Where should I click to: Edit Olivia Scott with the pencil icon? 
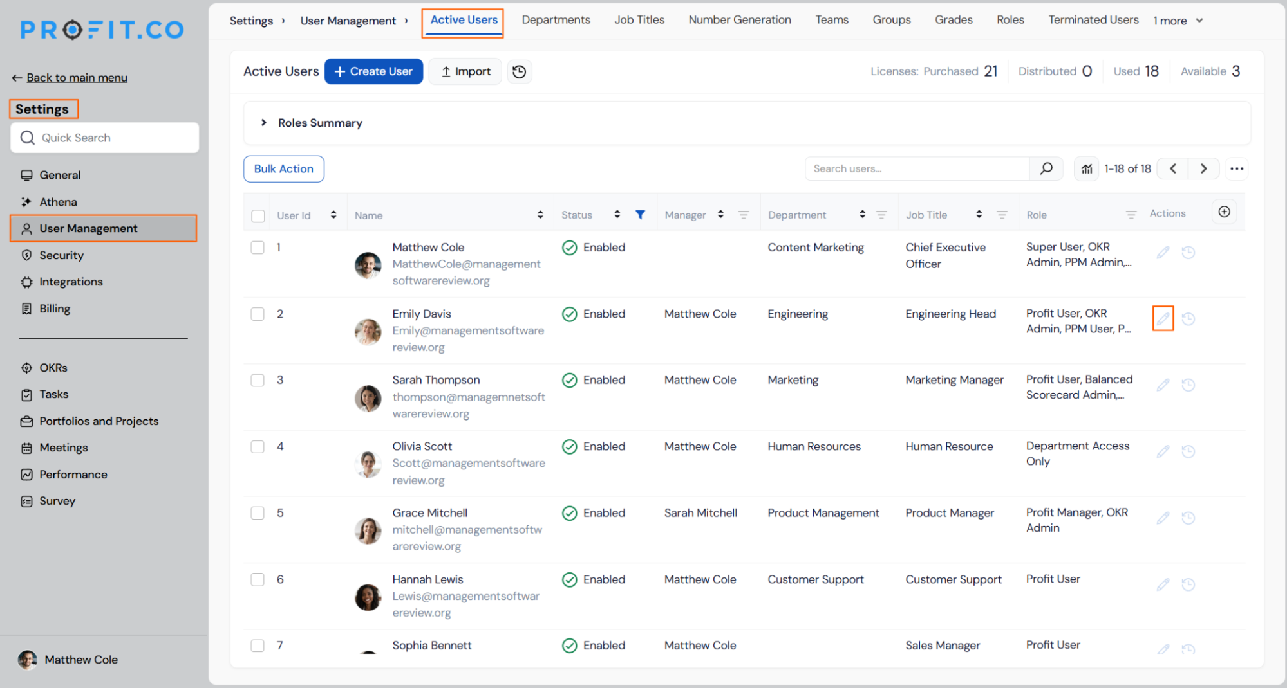pos(1162,451)
